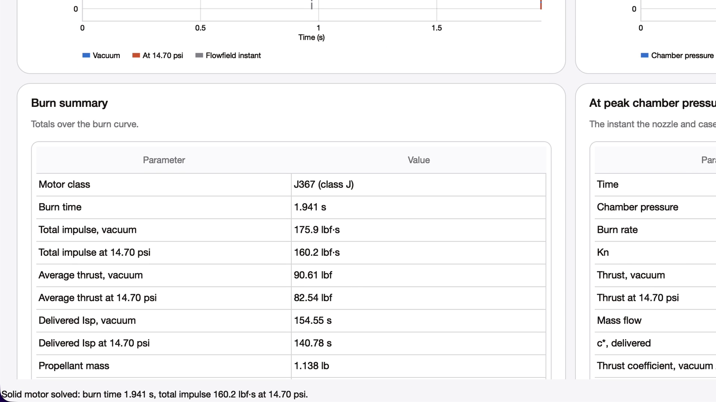716x402 pixels.
Task: Select the 1.138 lb value
Action: coord(311,366)
